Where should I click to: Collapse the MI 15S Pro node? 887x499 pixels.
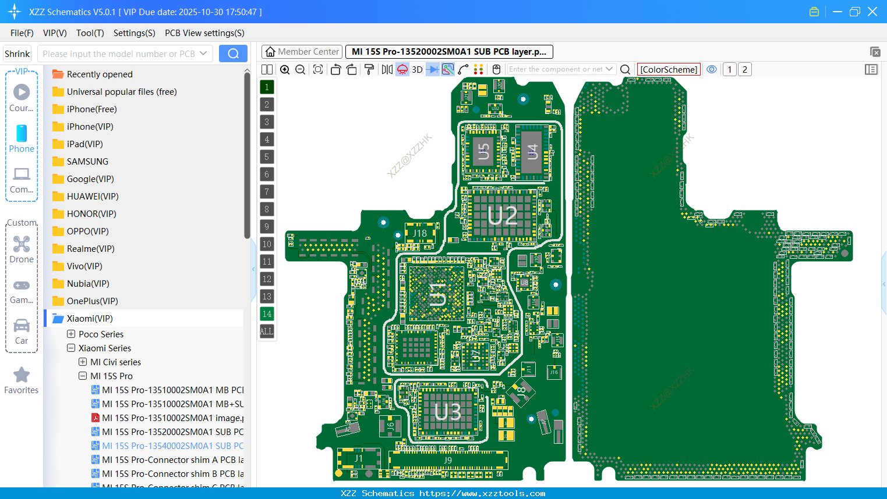[83, 376]
